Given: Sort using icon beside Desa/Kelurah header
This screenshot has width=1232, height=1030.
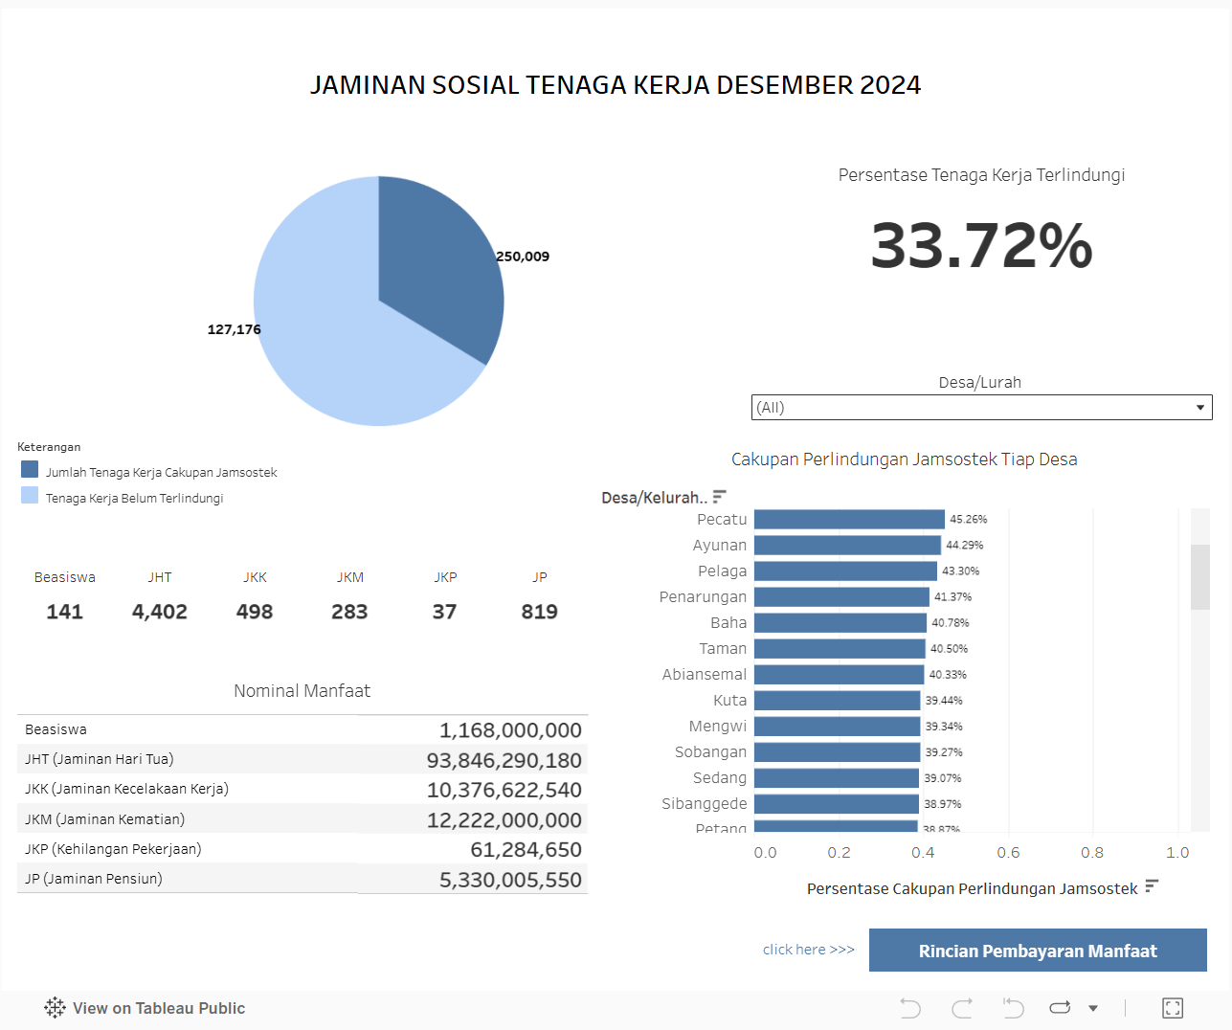Looking at the screenshot, I should click(x=720, y=496).
